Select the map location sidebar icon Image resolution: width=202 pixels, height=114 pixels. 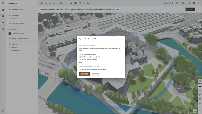[x=3, y=10]
